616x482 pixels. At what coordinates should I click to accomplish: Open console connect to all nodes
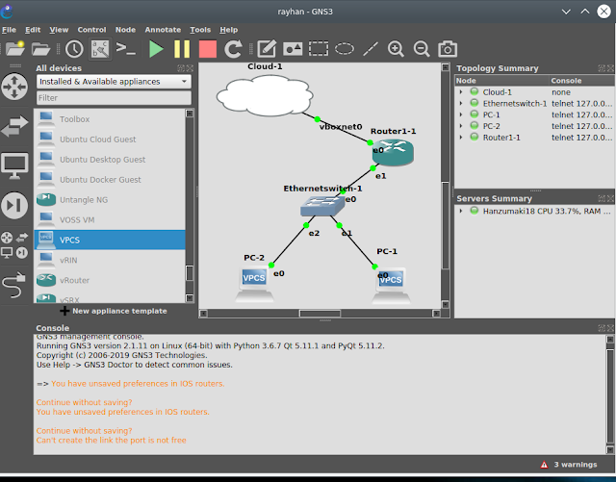tap(126, 49)
